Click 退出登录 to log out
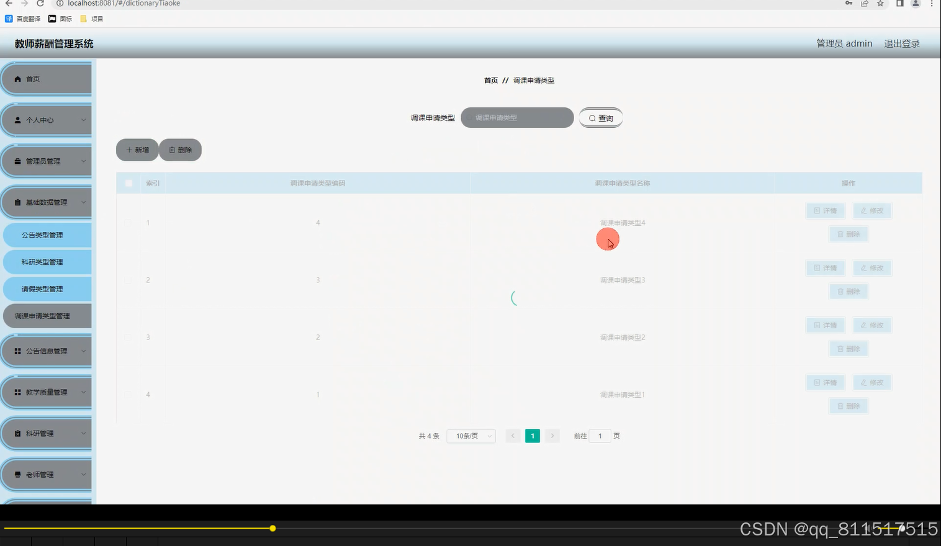The height and width of the screenshot is (546, 941). (902, 43)
